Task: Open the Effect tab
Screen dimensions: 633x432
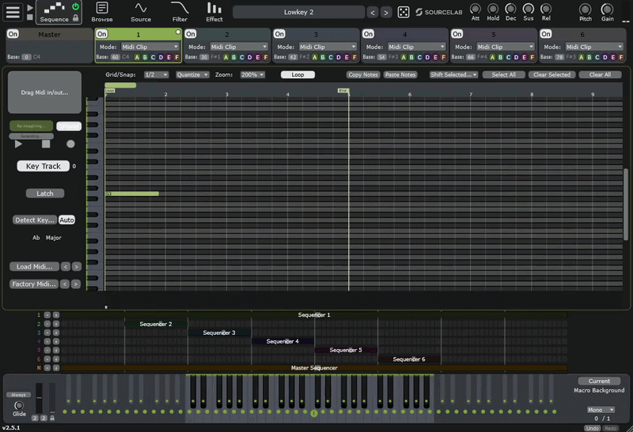Action: 214,12
